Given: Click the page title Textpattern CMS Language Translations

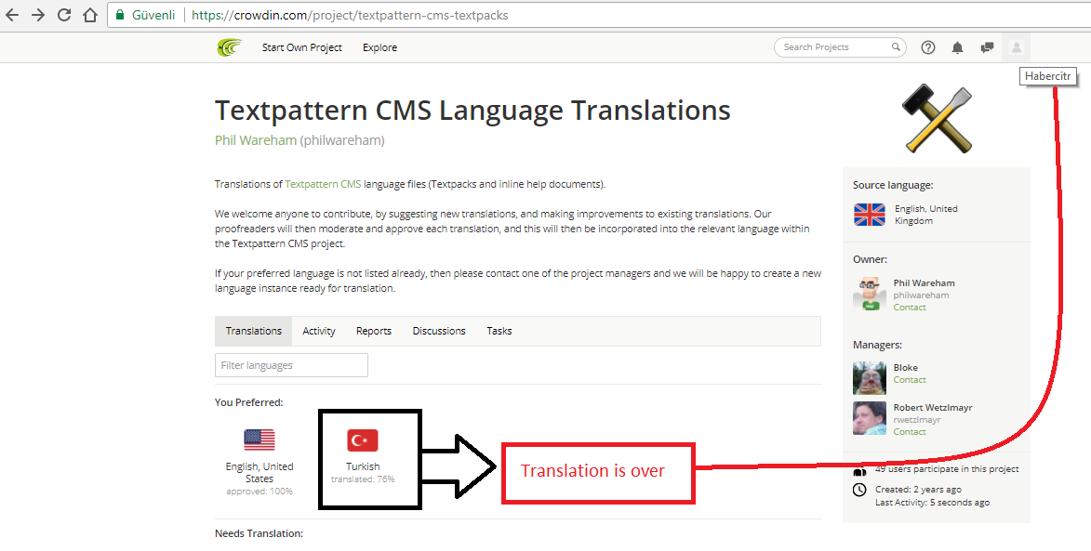Looking at the screenshot, I should pos(472,110).
